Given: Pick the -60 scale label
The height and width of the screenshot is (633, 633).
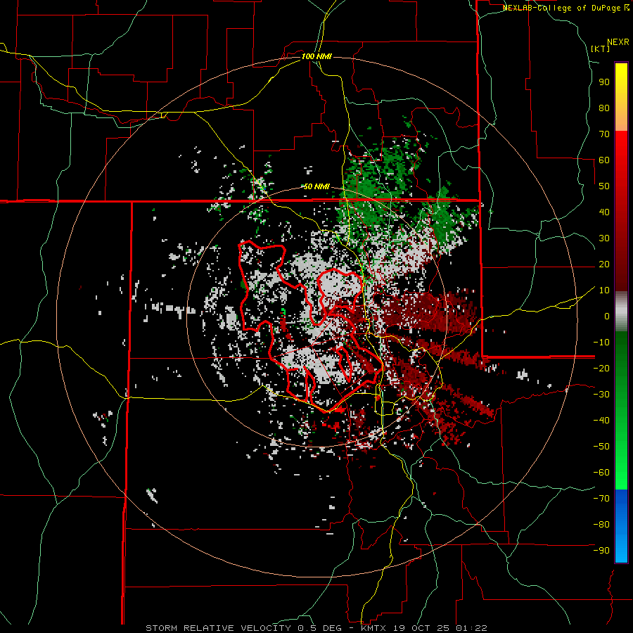Looking at the screenshot, I should 601,473.
